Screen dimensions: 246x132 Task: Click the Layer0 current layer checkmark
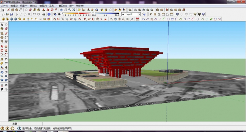tap(123, 14)
